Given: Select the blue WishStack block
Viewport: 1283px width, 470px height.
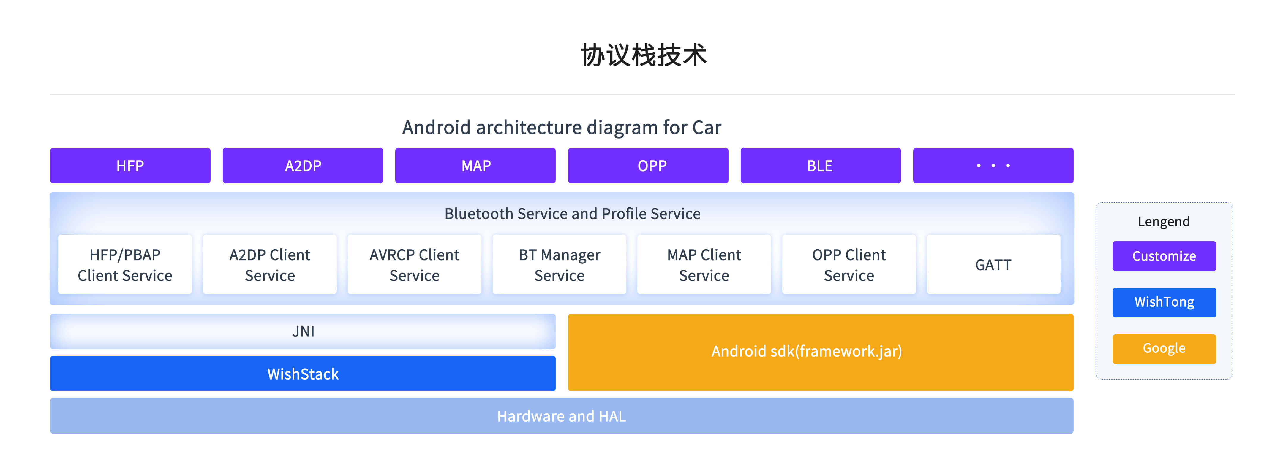Looking at the screenshot, I should tap(303, 374).
